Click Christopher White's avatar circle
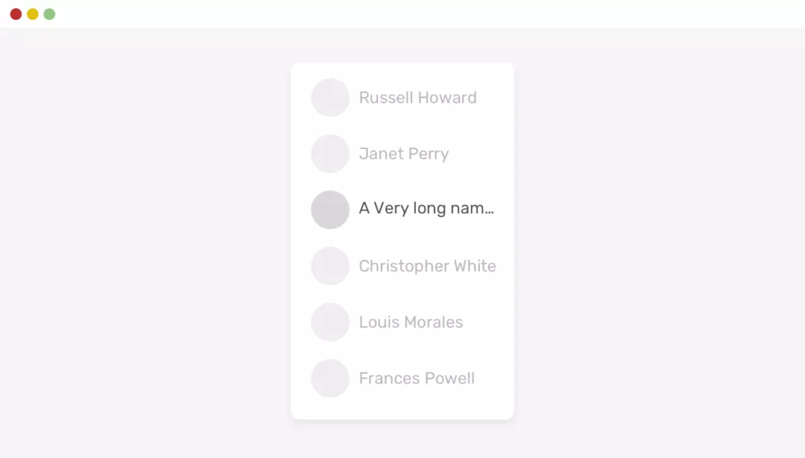 pos(330,266)
